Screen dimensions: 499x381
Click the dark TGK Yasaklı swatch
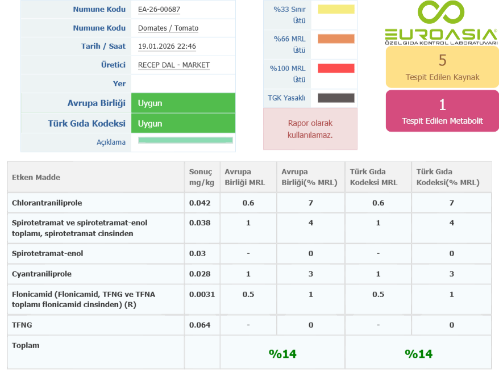click(336, 98)
